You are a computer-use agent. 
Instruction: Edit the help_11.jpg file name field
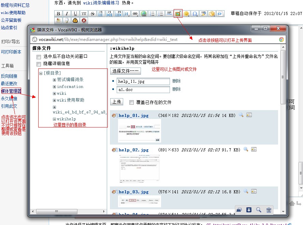(x=143, y=81)
